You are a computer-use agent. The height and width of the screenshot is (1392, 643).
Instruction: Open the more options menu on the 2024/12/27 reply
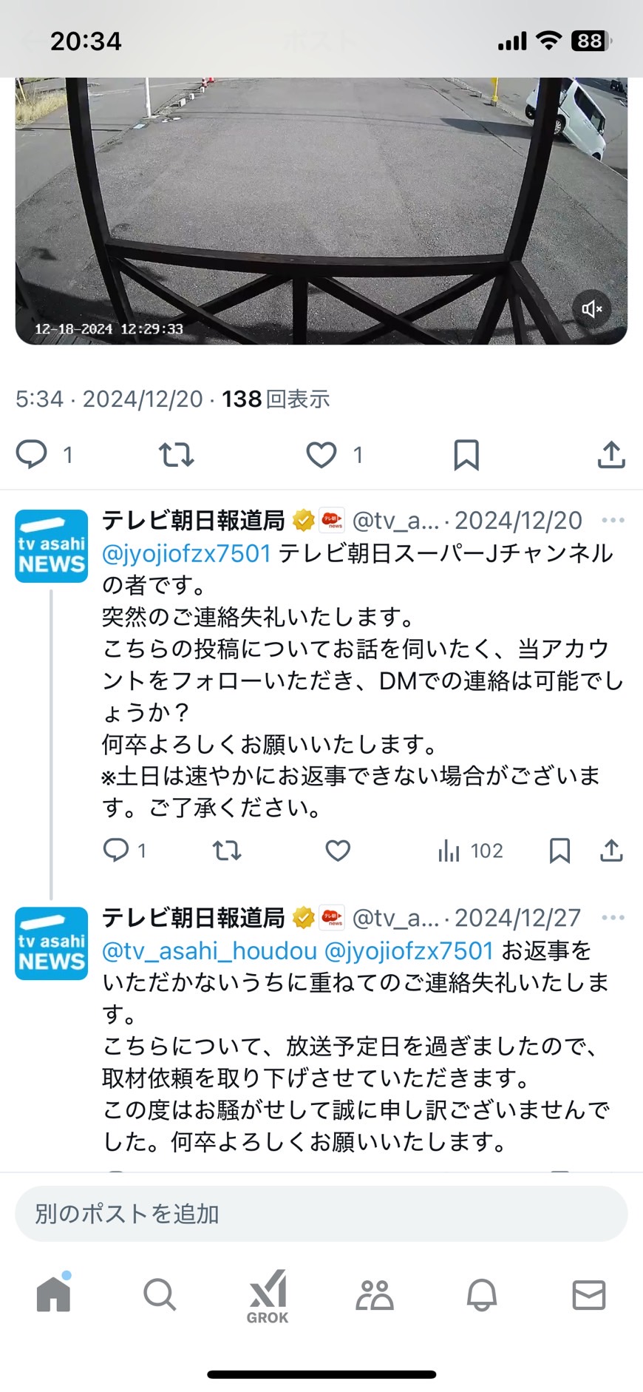(x=613, y=918)
